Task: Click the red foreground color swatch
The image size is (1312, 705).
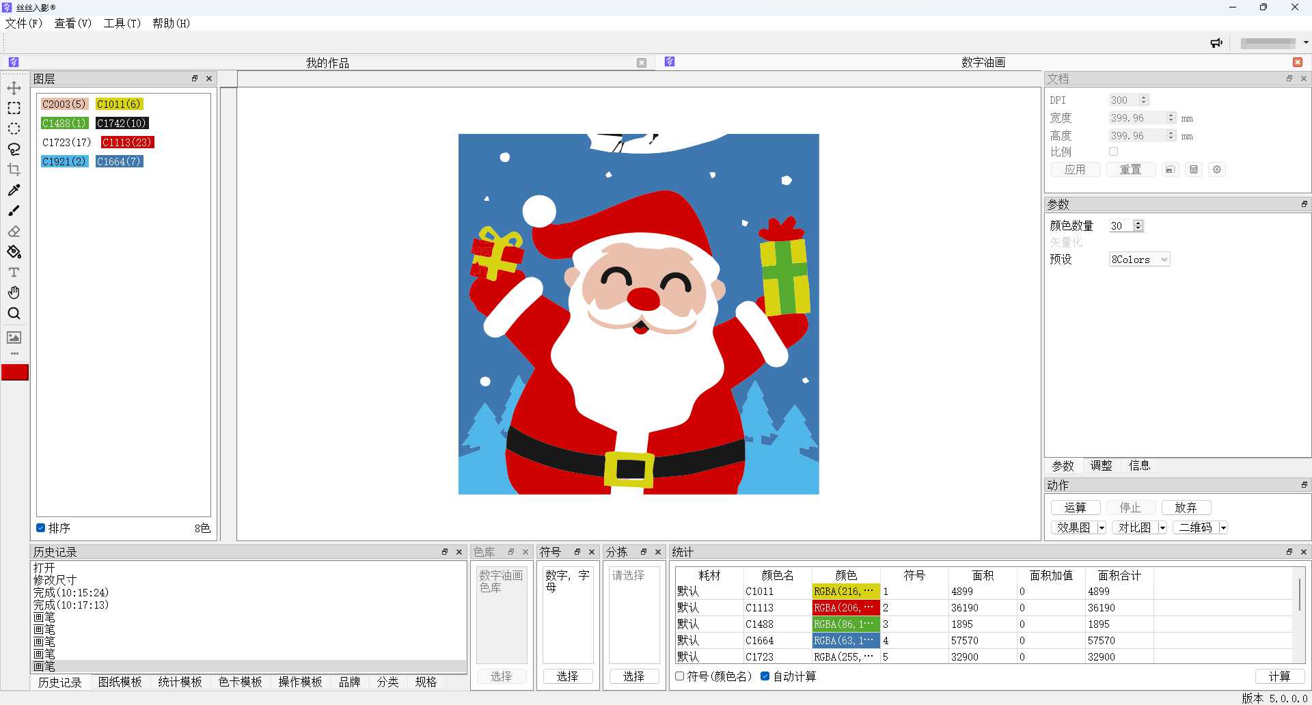Action: coord(15,372)
